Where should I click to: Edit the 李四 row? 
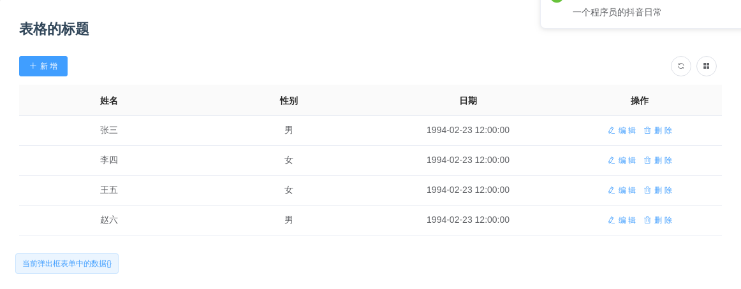[622, 160]
